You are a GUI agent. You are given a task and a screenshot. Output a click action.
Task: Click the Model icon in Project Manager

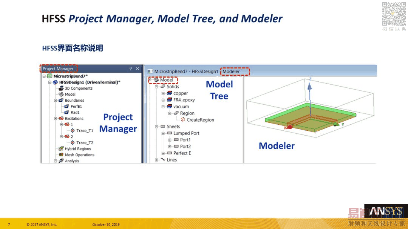(61, 94)
